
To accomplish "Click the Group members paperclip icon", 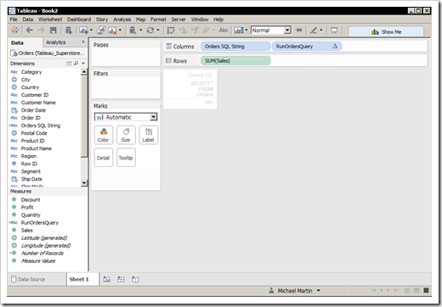I will point(206,31).
